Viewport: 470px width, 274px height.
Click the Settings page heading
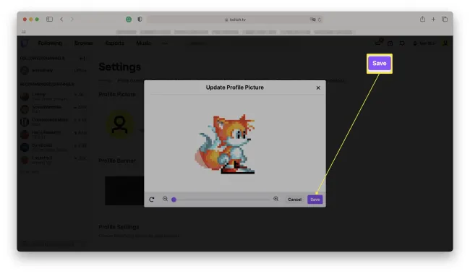[x=120, y=67]
